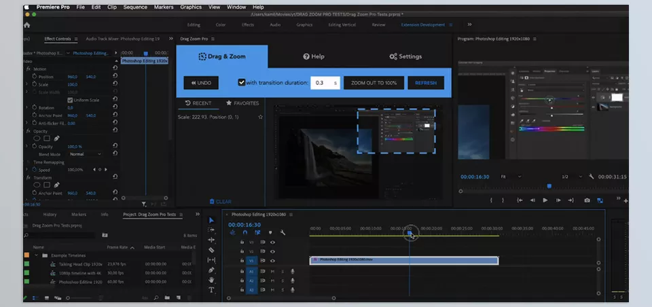Collapse the Example Timelines bin

click(36, 255)
